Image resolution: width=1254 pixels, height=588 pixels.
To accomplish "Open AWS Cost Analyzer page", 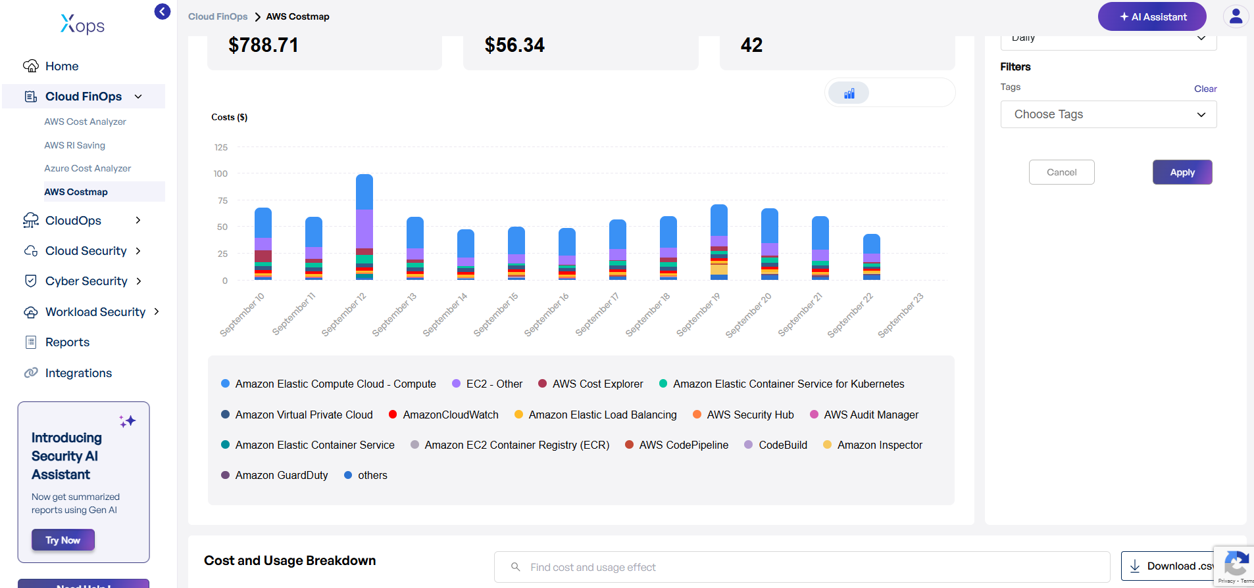I will pyautogui.click(x=85, y=122).
